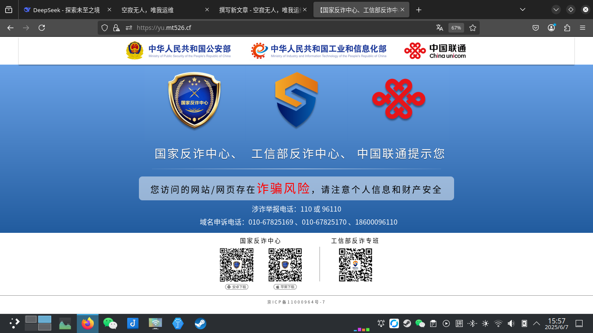Select the 国家反诈中心、工信部反诈中心 tab

(361, 10)
